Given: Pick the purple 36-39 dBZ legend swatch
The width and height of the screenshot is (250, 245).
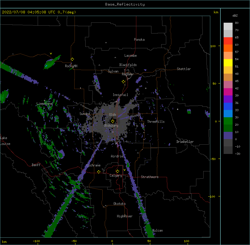Looking at the screenshot, I should [228, 99].
